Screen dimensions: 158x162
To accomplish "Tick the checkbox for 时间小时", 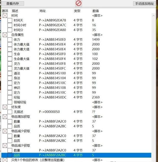I will [x=10, y=25].
